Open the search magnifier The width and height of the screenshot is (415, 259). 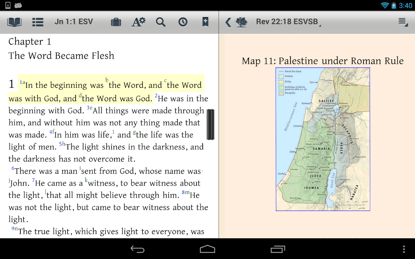(x=161, y=22)
